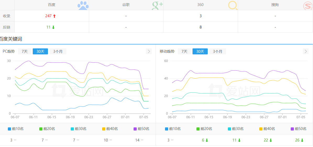Select the 30天 tab for 移动趋势
The image size is (313, 147).
pyautogui.click(x=200, y=52)
